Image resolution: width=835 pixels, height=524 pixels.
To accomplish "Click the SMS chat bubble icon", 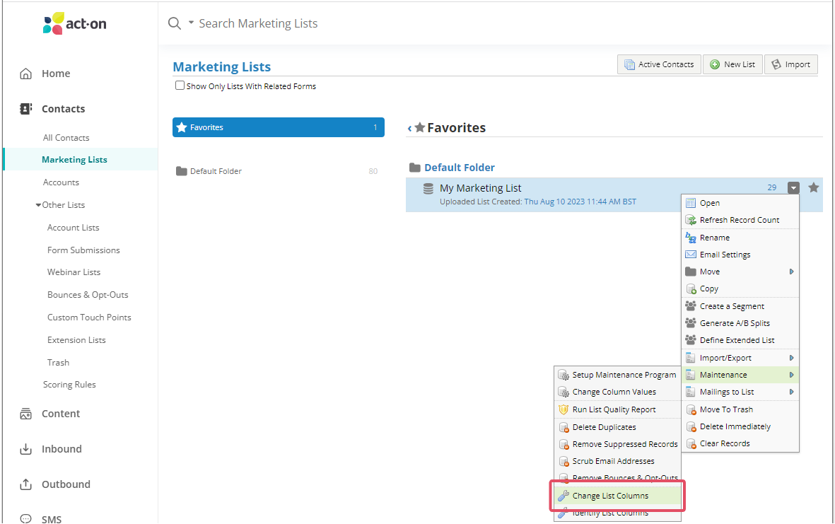I will click(x=25, y=518).
